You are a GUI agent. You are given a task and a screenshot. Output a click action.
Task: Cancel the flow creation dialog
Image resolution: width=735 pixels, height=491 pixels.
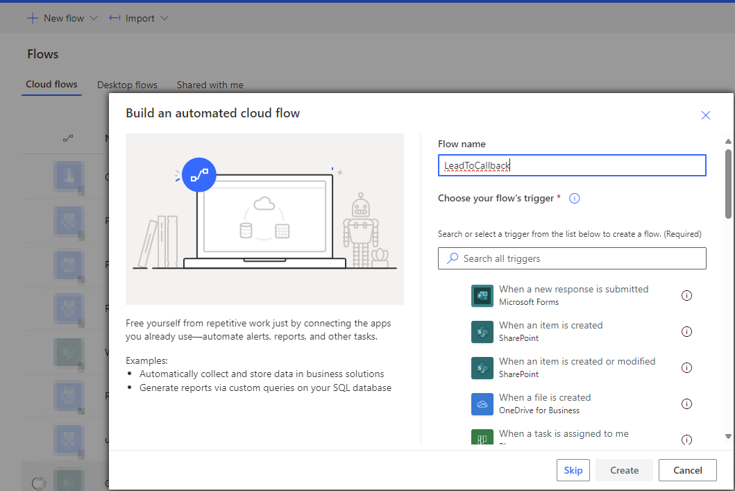click(687, 470)
